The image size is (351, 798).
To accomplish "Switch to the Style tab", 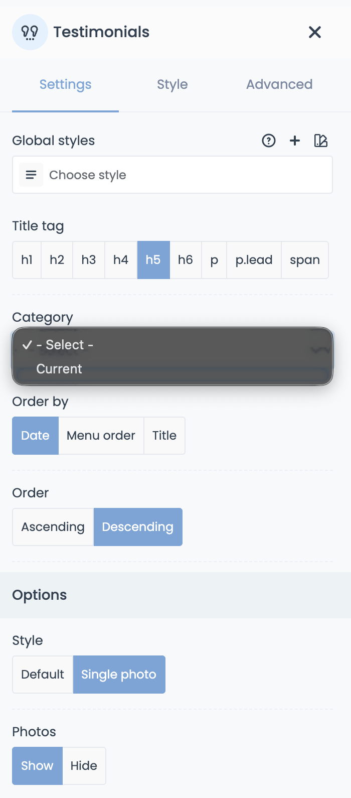I will [172, 84].
